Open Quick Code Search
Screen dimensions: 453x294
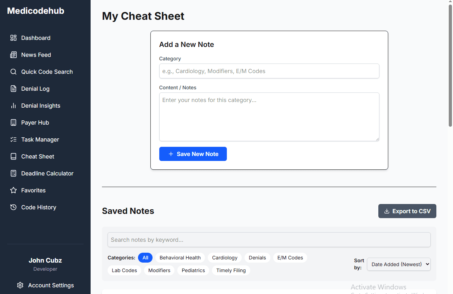coord(45,72)
